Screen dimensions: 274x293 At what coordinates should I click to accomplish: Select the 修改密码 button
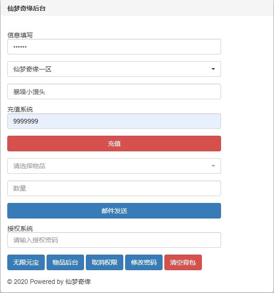144,262
